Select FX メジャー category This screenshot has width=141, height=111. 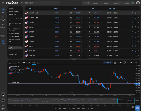(15, 48)
